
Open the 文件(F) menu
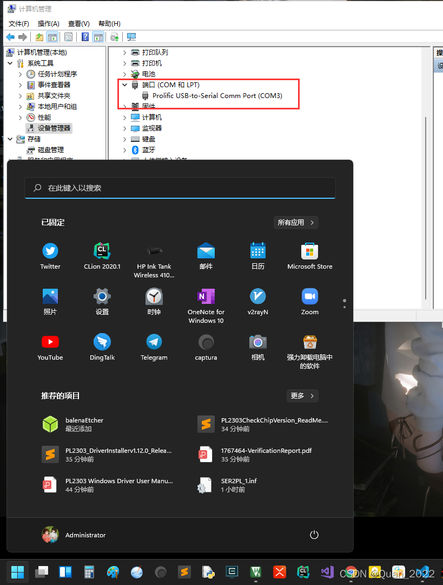click(18, 23)
